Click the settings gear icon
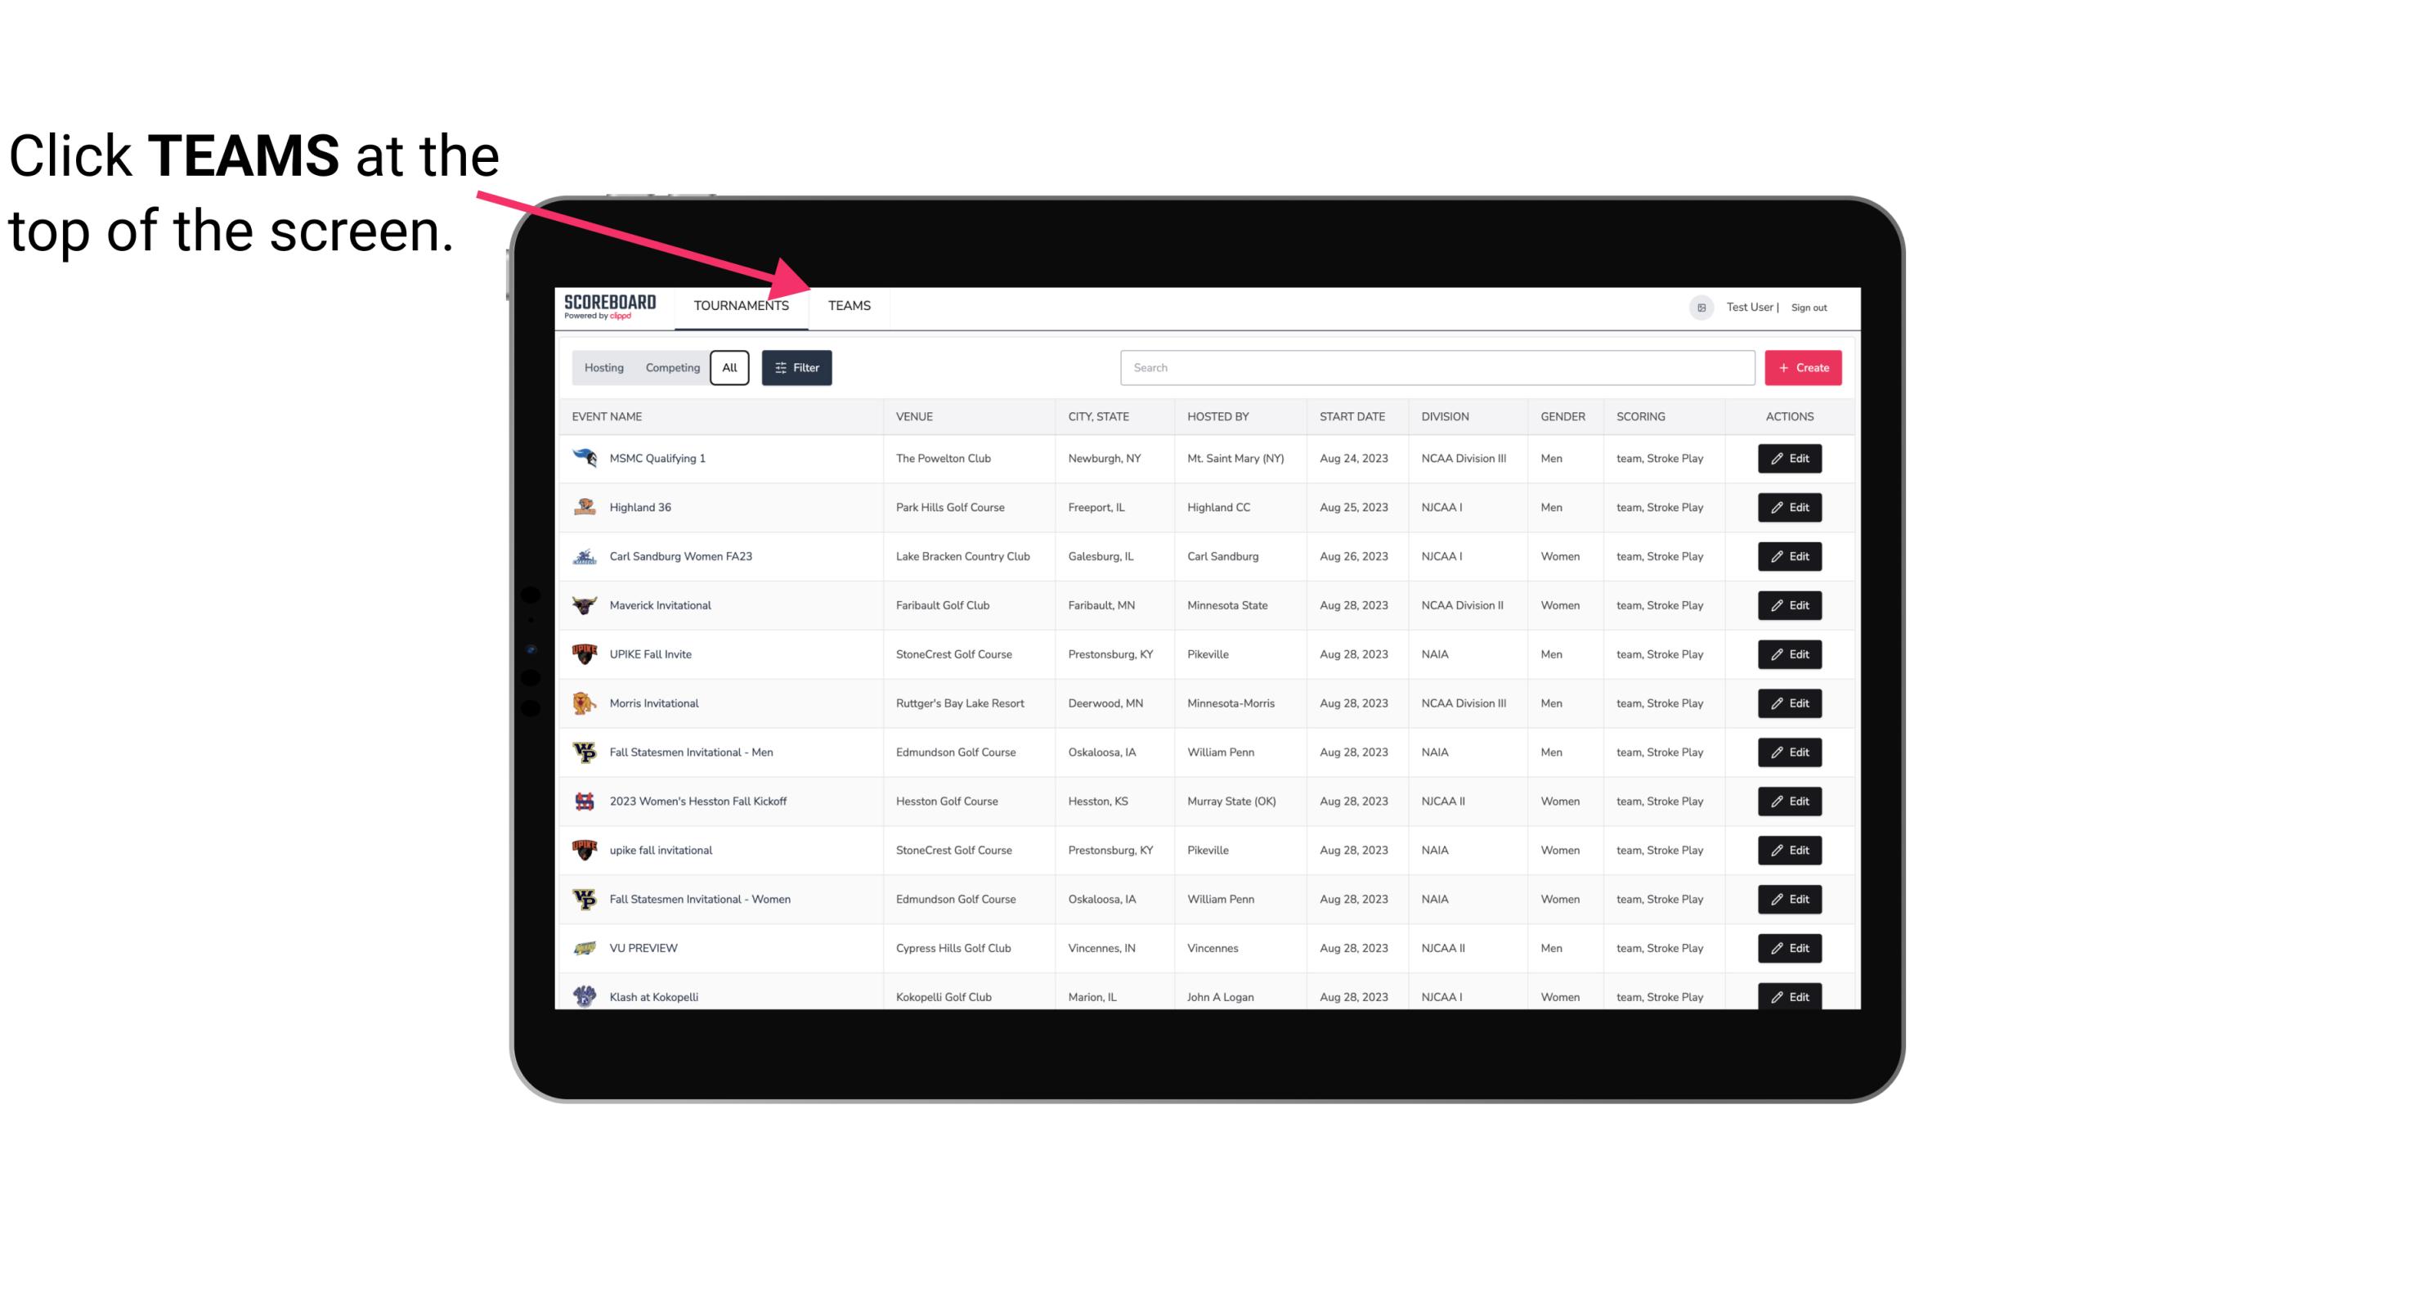The image size is (2412, 1298). (1700, 305)
